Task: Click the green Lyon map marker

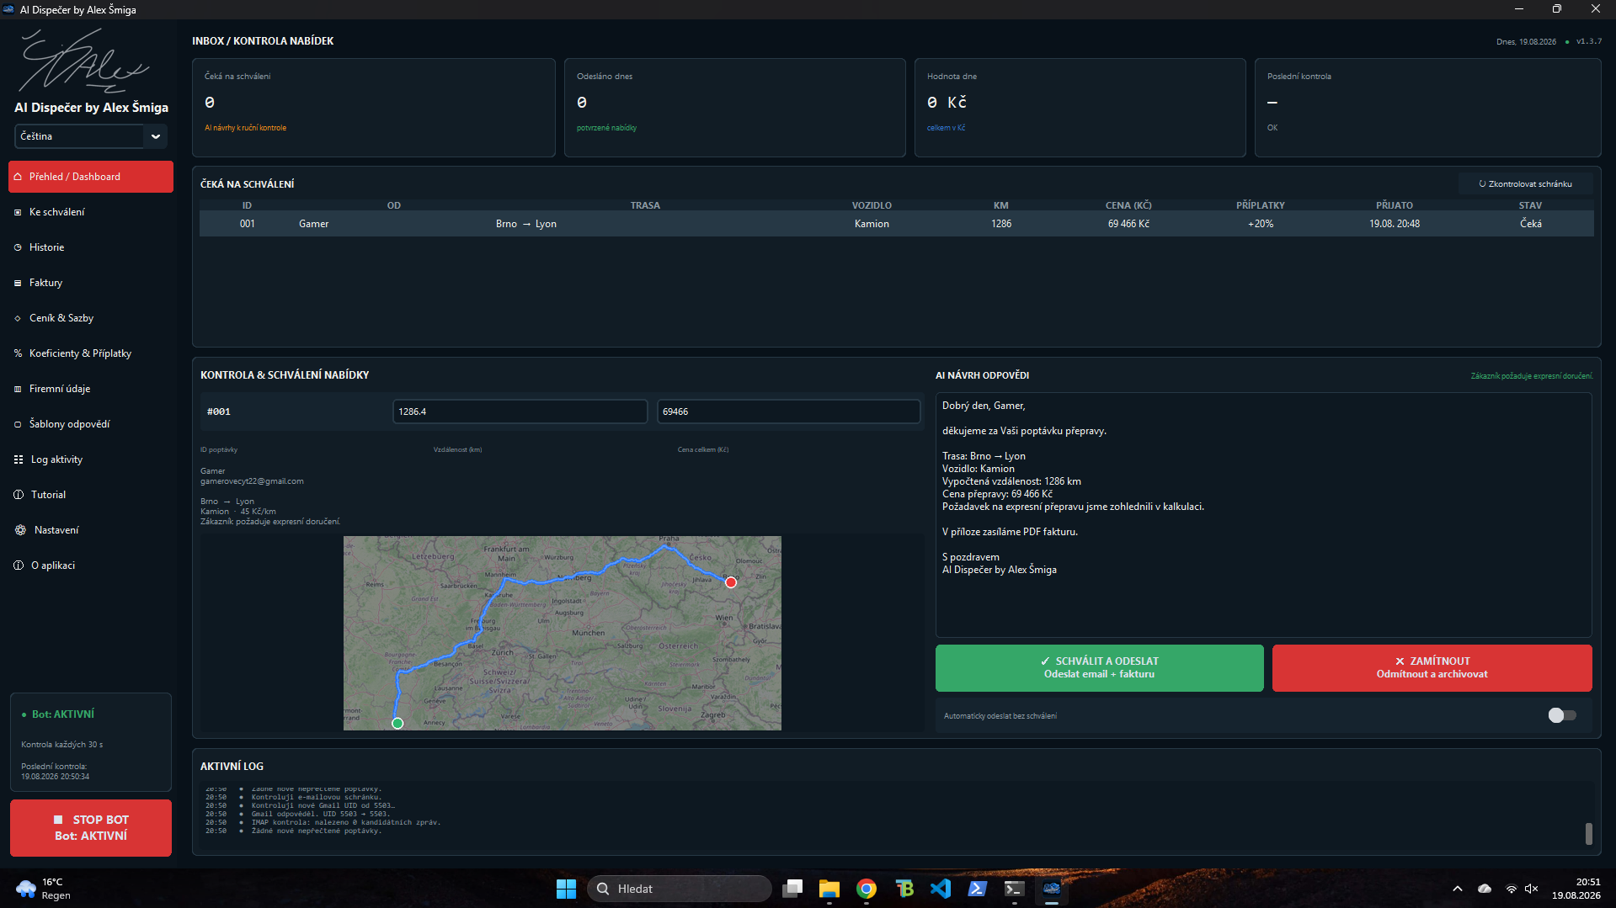Action: pyautogui.click(x=397, y=723)
